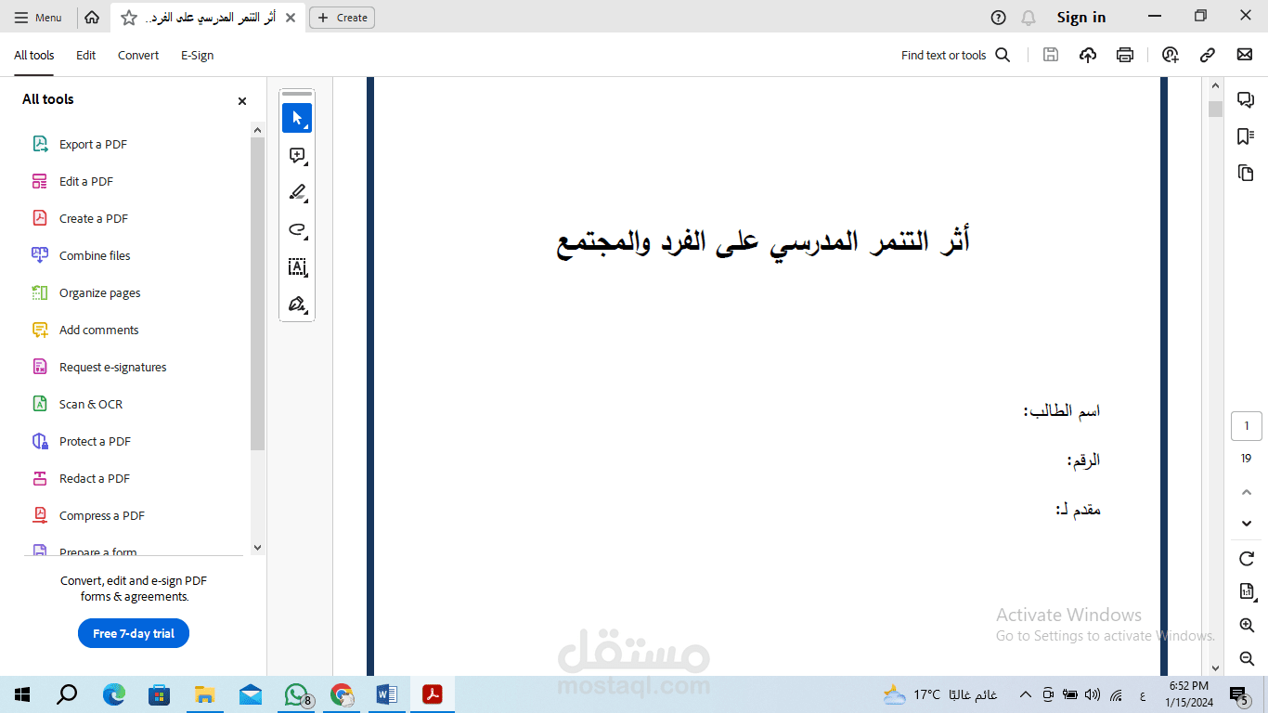Screen dimensions: 1268x713
Task: Switch to the All tools tab
Action: point(33,55)
